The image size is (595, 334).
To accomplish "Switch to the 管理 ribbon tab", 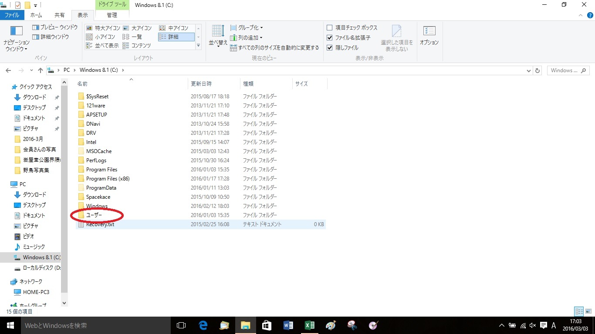I will pos(112,15).
